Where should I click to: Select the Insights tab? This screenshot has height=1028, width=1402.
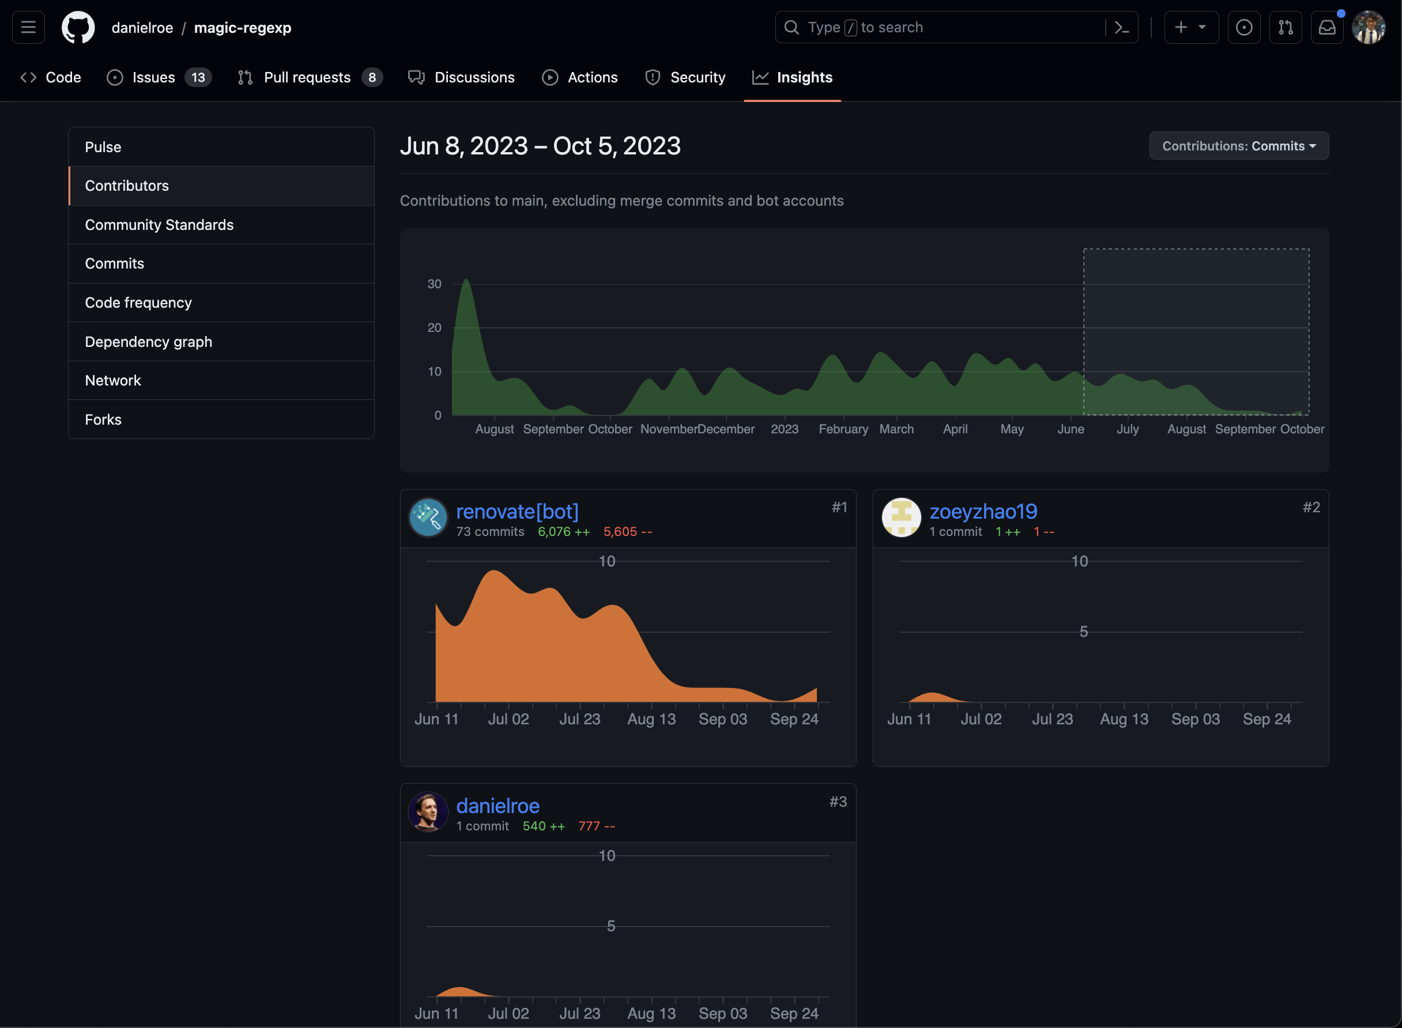click(793, 77)
